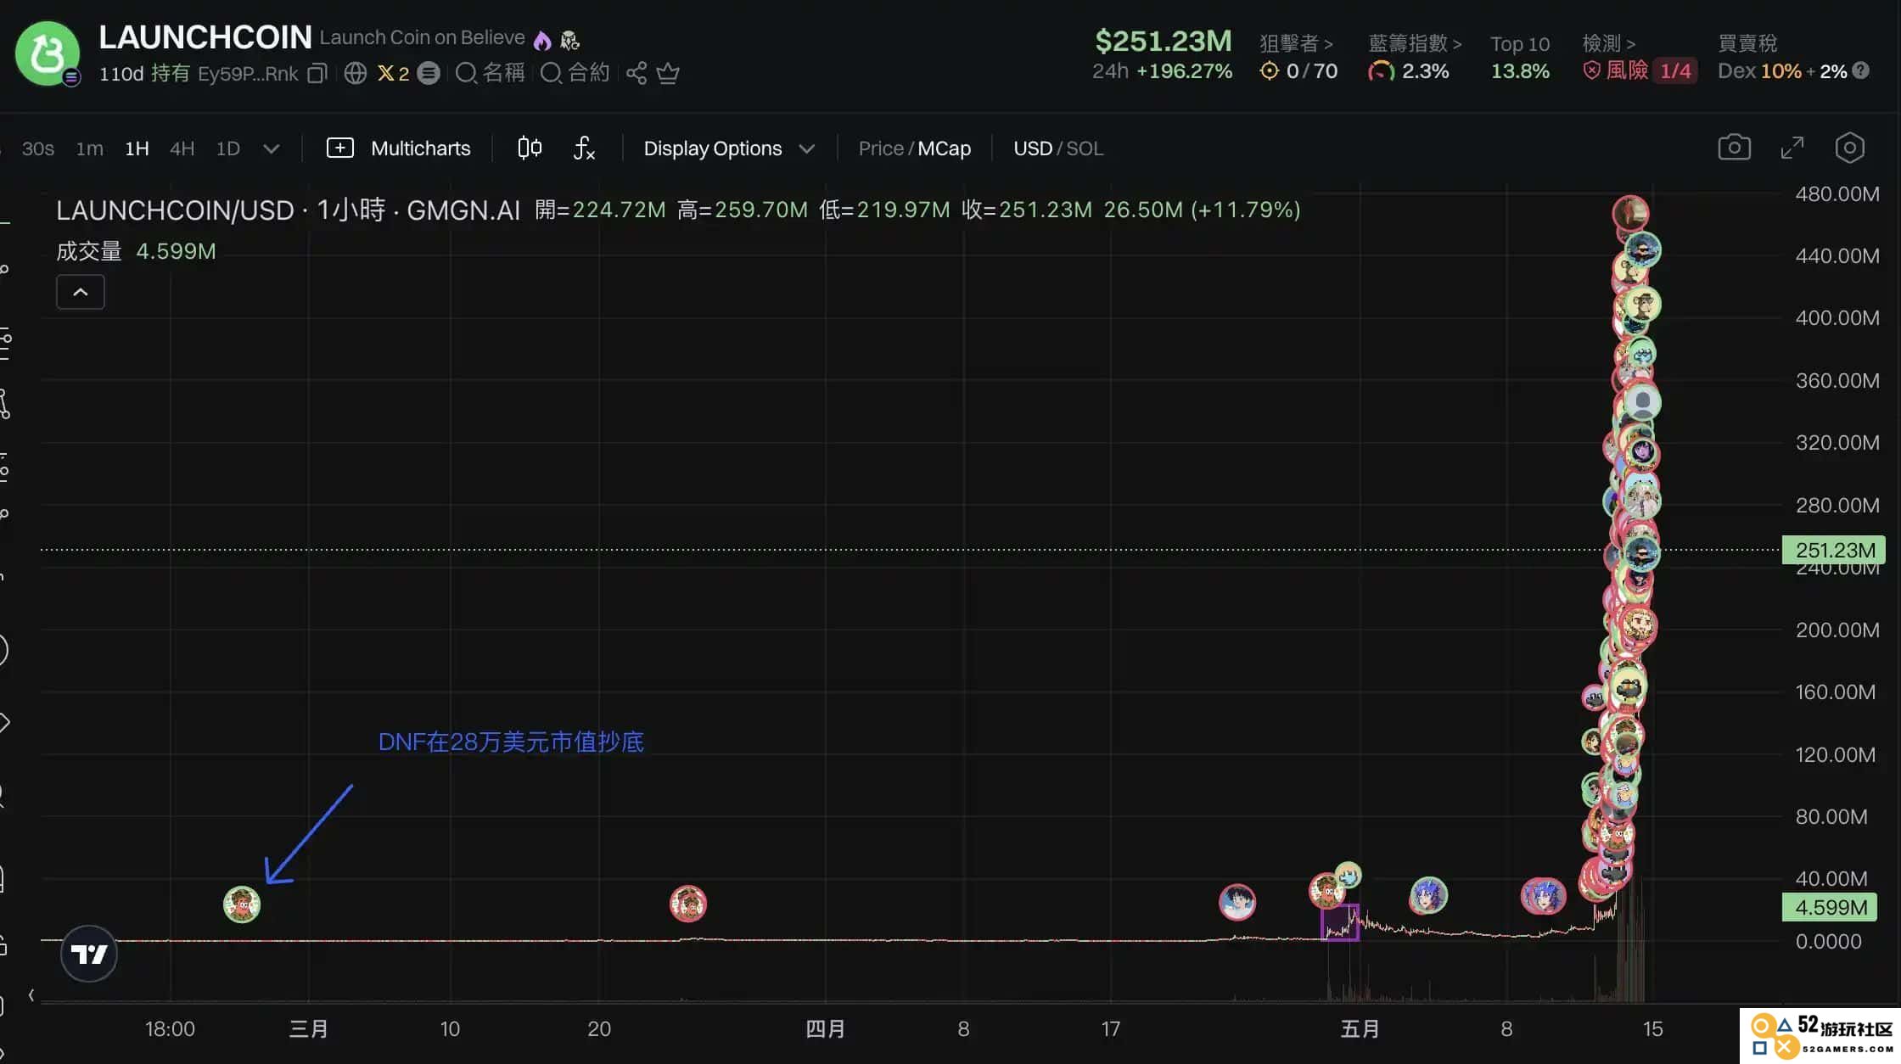Image resolution: width=1901 pixels, height=1064 pixels.
Task: Select the 30s timeframe
Action: pyautogui.click(x=37, y=148)
